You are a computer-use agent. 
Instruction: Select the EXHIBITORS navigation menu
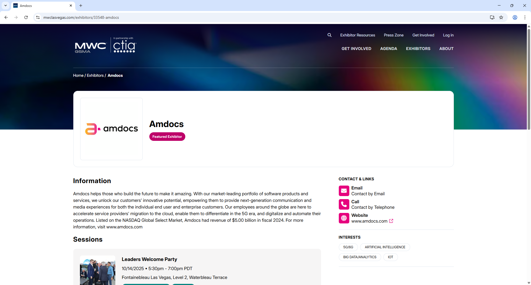pos(418,49)
